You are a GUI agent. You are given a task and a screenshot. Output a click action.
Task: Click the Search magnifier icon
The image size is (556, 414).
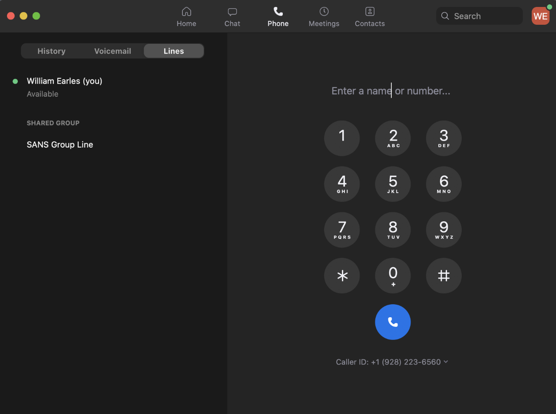[x=445, y=16]
